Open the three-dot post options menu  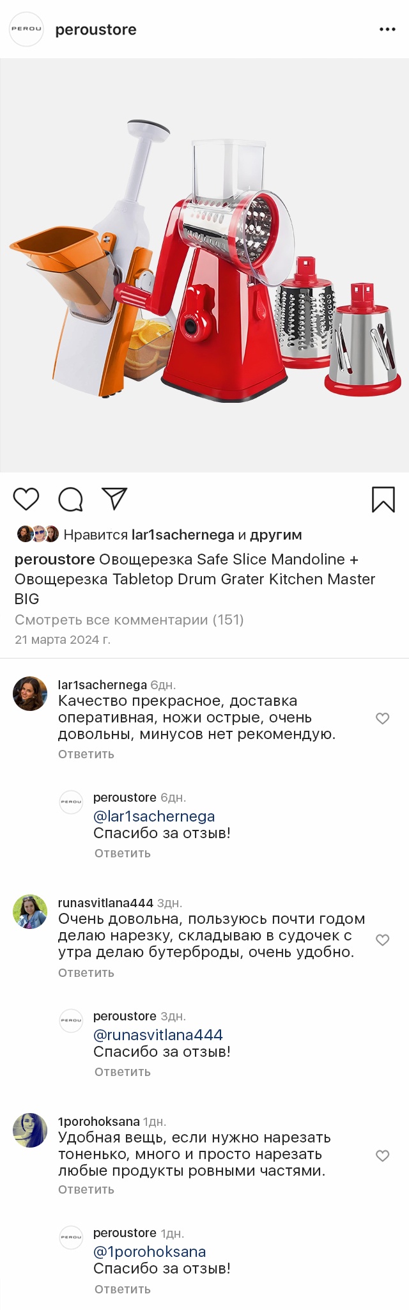(x=387, y=29)
